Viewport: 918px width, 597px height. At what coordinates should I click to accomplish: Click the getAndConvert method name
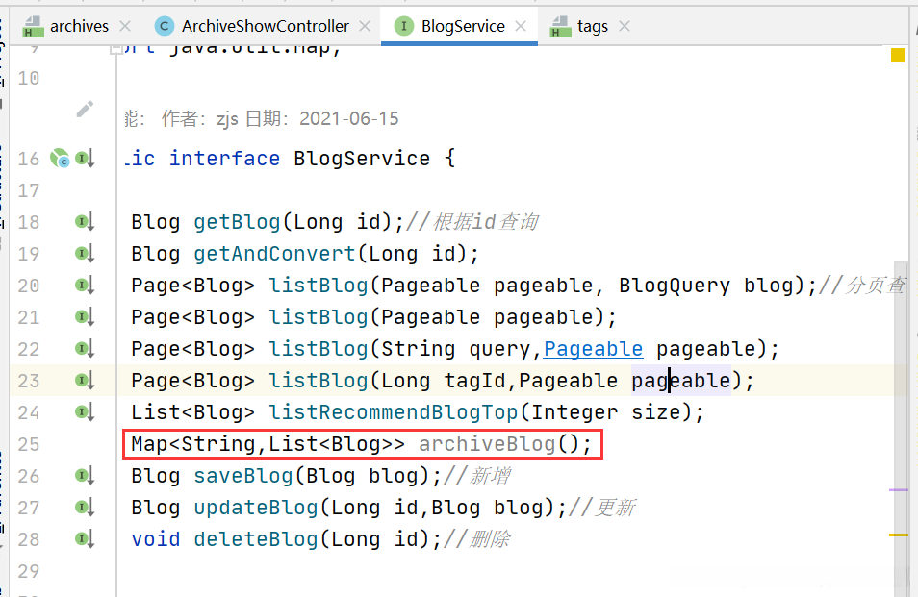(274, 254)
